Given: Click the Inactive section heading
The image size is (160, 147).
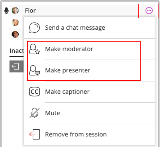Looking at the screenshot, I should [x=17, y=51].
